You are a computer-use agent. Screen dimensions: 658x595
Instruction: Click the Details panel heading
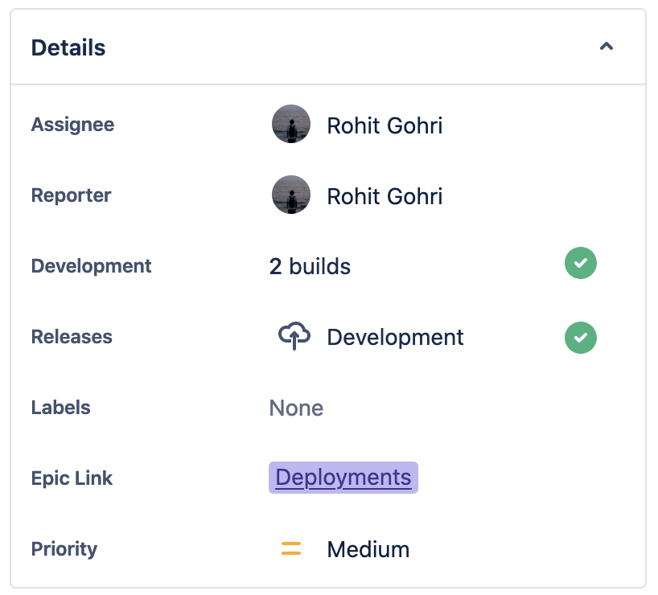pos(68,47)
